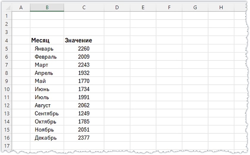Select row 14 header

tap(7, 121)
